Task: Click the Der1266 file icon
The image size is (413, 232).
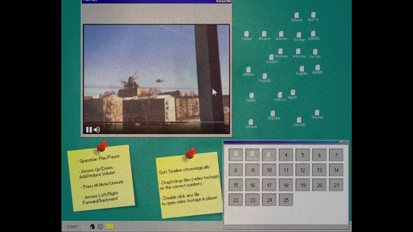Action: 315,52
